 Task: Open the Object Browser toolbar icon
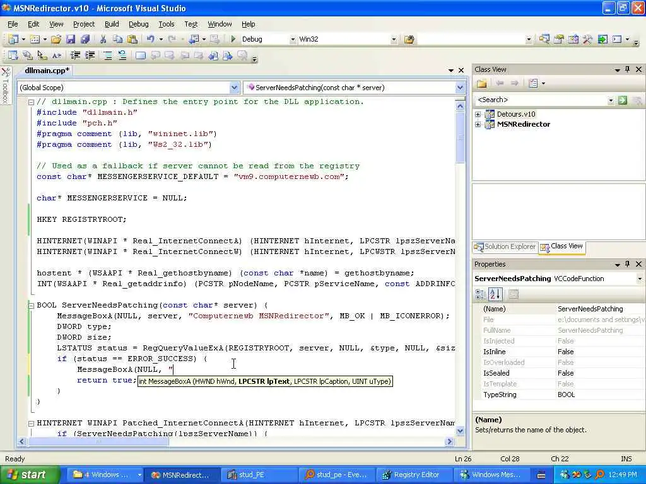coord(573,39)
